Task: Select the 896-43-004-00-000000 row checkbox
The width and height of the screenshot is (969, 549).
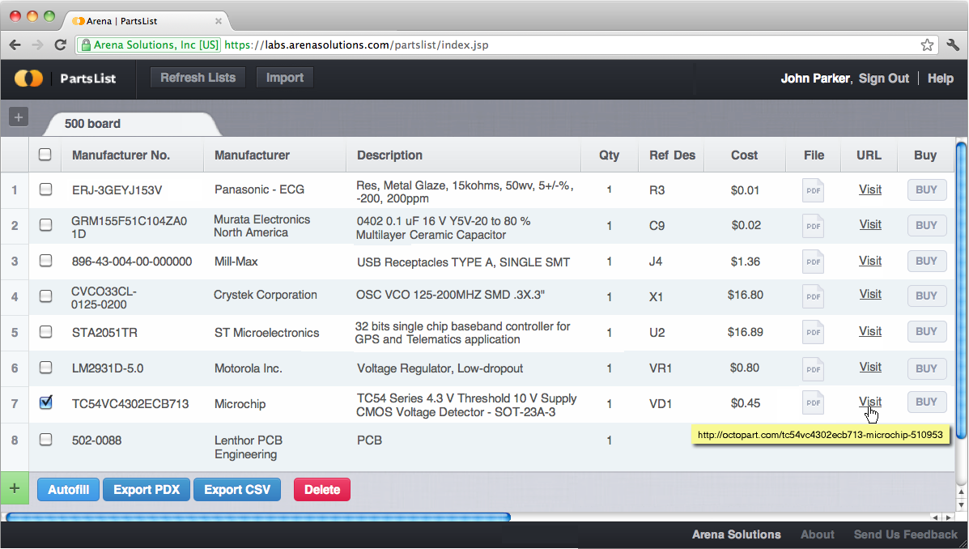Action: pos(45,260)
